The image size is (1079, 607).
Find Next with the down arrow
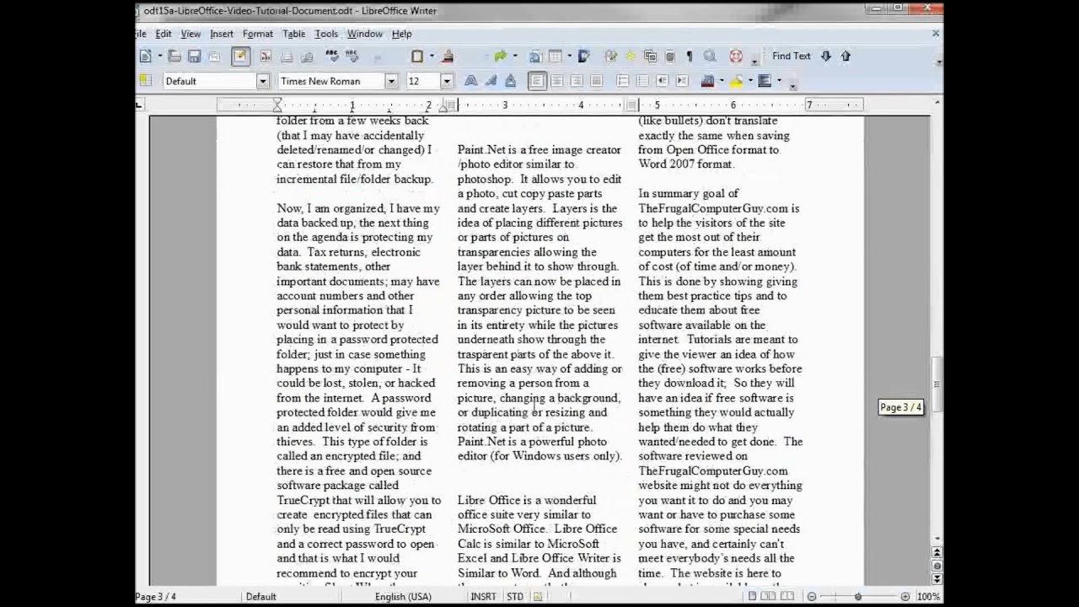coord(826,56)
